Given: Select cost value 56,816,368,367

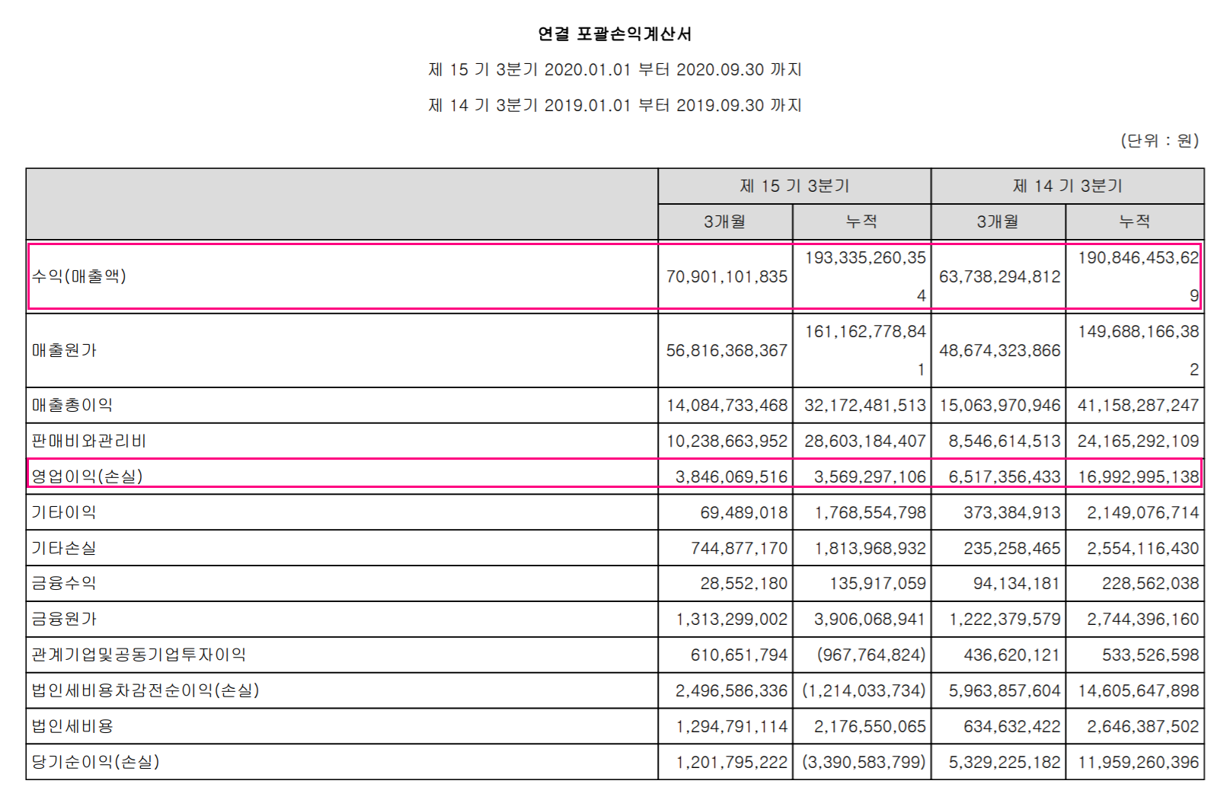Looking at the screenshot, I should coord(727,350).
